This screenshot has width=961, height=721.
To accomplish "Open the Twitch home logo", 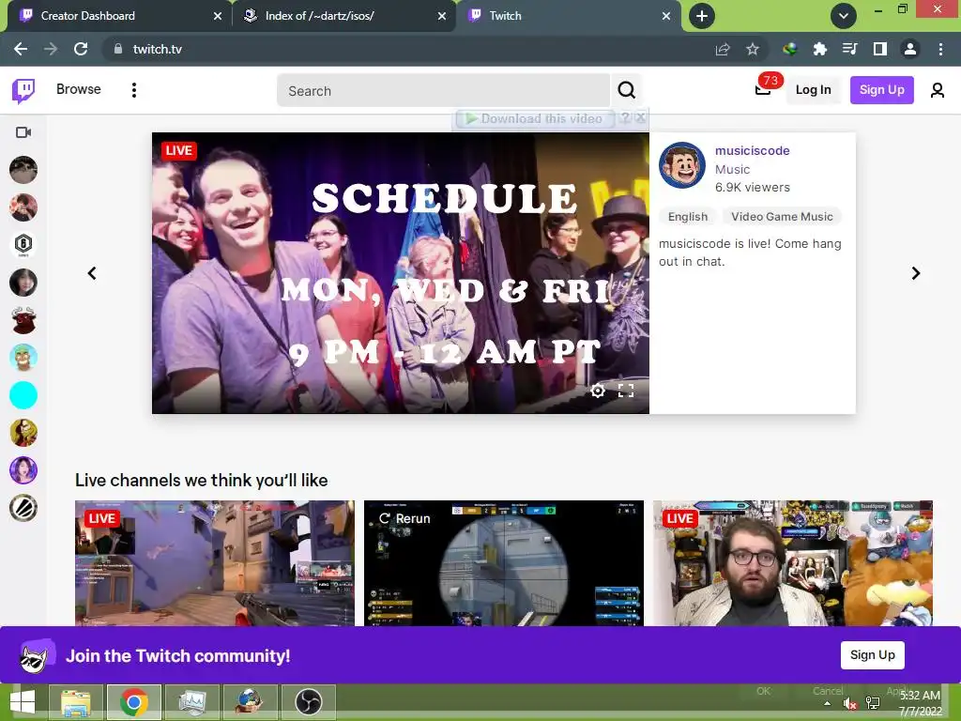I will tap(23, 91).
